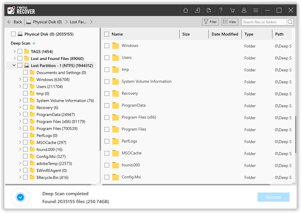Open help via question mark icon

coord(221,10)
